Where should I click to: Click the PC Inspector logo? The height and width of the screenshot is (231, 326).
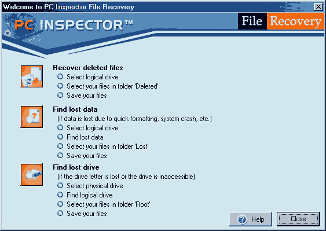click(x=74, y=25)
